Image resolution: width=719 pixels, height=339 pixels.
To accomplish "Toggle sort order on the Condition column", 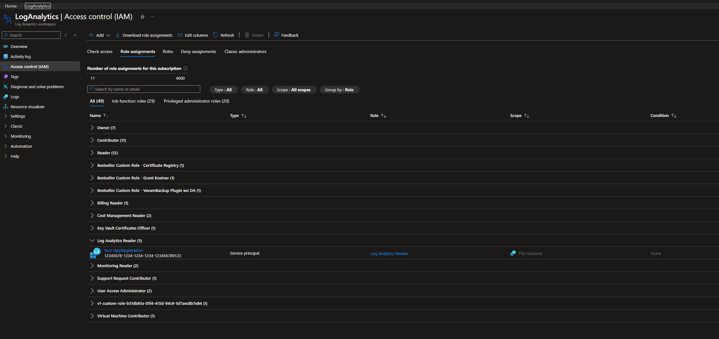I will [x=674, y=115].
